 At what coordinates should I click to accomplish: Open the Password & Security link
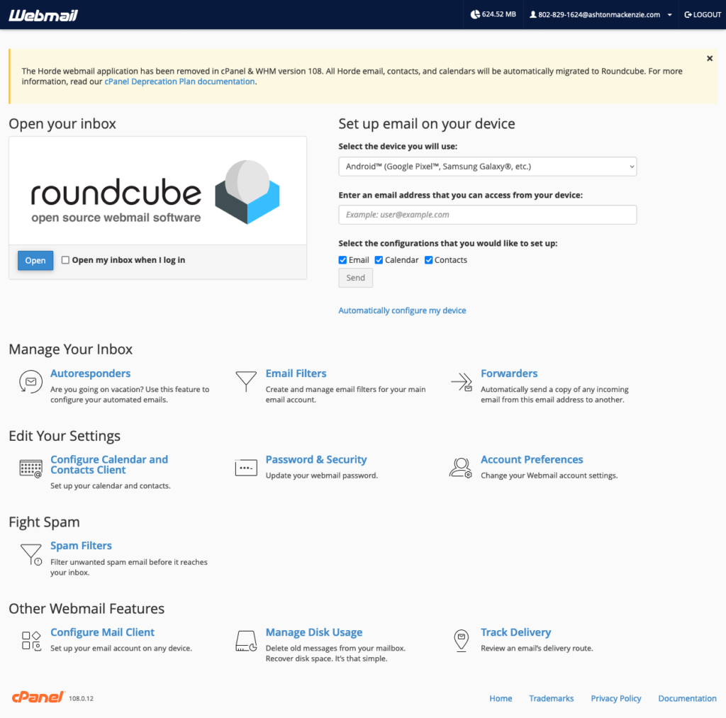click(316, 460)
